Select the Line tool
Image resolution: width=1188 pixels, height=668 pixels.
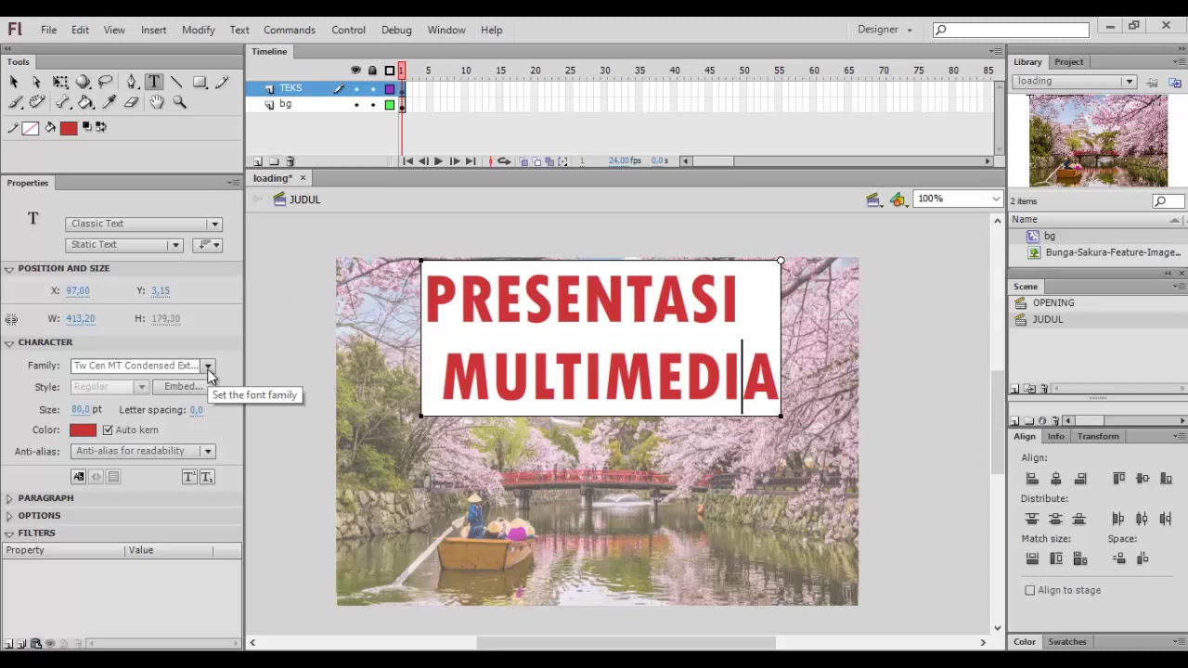[176, 83]
